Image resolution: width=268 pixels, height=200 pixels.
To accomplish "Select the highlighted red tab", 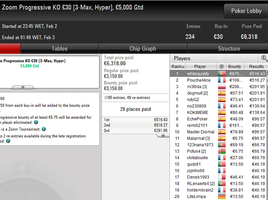I will click(10, 49).
